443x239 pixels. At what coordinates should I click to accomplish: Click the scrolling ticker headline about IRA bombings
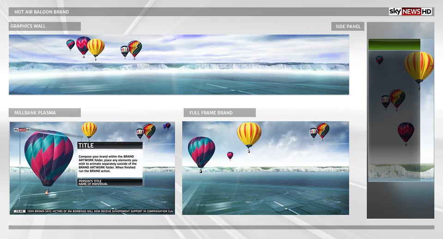click(100, 211)
